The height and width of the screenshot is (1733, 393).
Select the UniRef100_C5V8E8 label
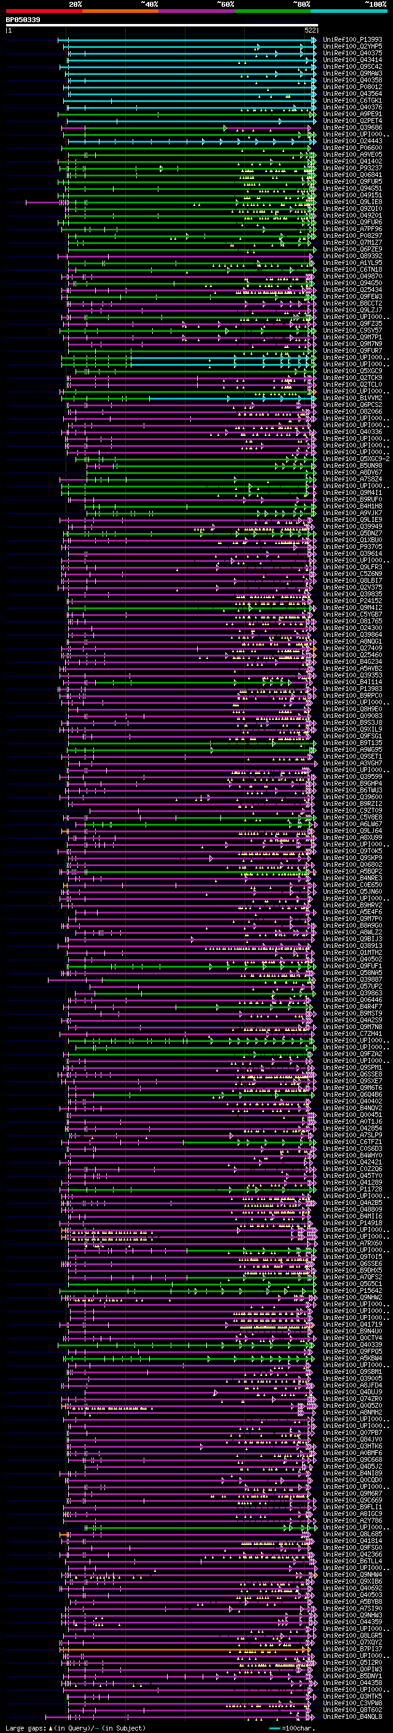[352, 818]
